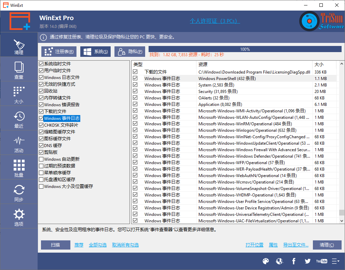Switch to the 系统(S) system tab

[x=95, y=51]
